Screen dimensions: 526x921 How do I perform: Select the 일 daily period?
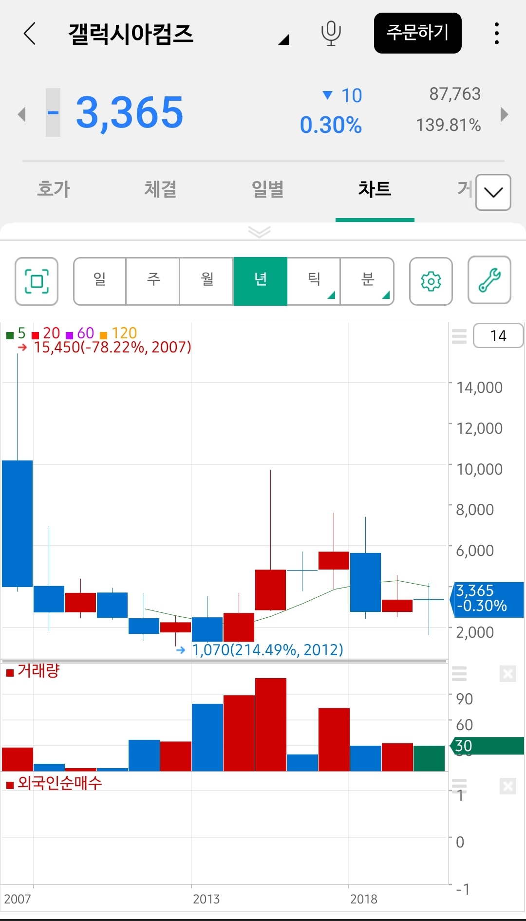coord(99,281)
